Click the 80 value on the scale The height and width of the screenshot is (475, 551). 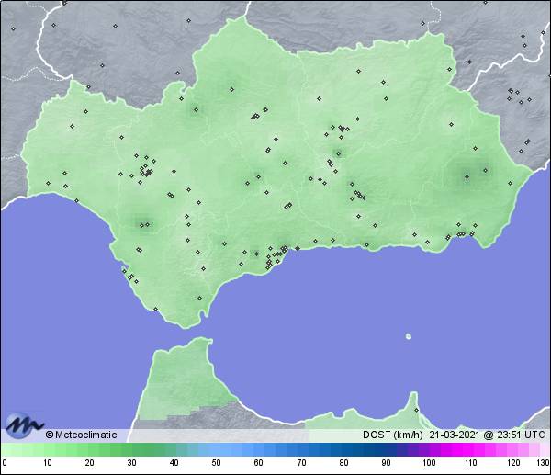click(x=343, y=462)
